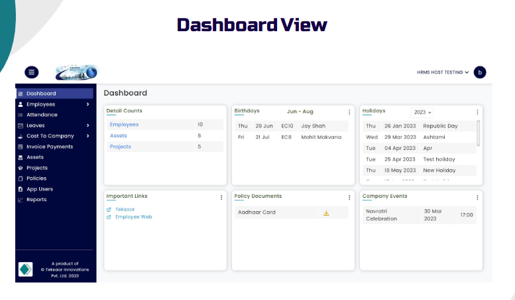Open HRMS HOST TESTING account dropdown
The image size is (515, 300).
(x=443, y=72)
